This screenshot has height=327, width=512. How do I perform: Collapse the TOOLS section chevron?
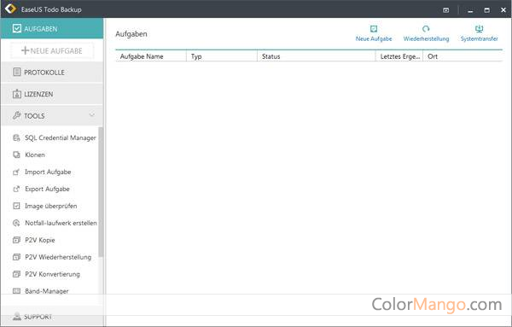92,115
